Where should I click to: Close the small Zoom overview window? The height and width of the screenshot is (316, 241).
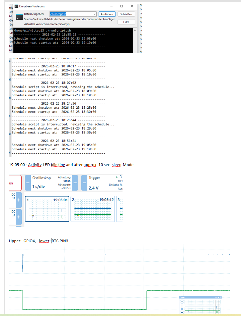click(221, 297)
